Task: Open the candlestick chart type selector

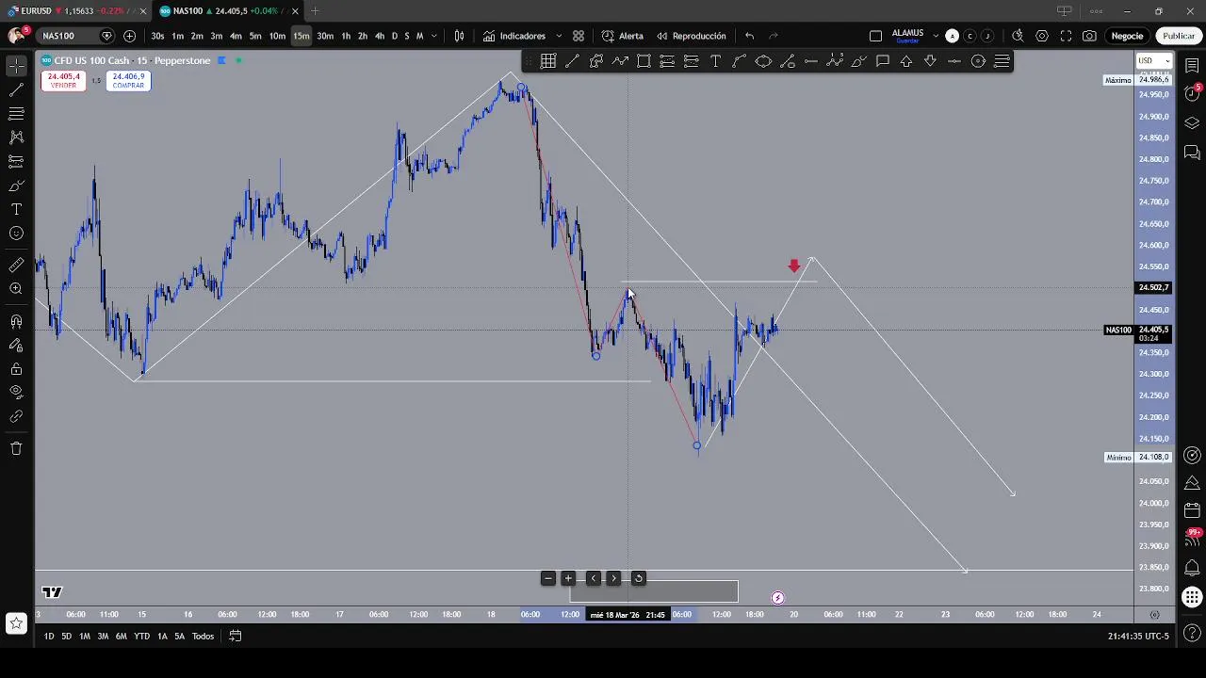Action: [459, 36]
